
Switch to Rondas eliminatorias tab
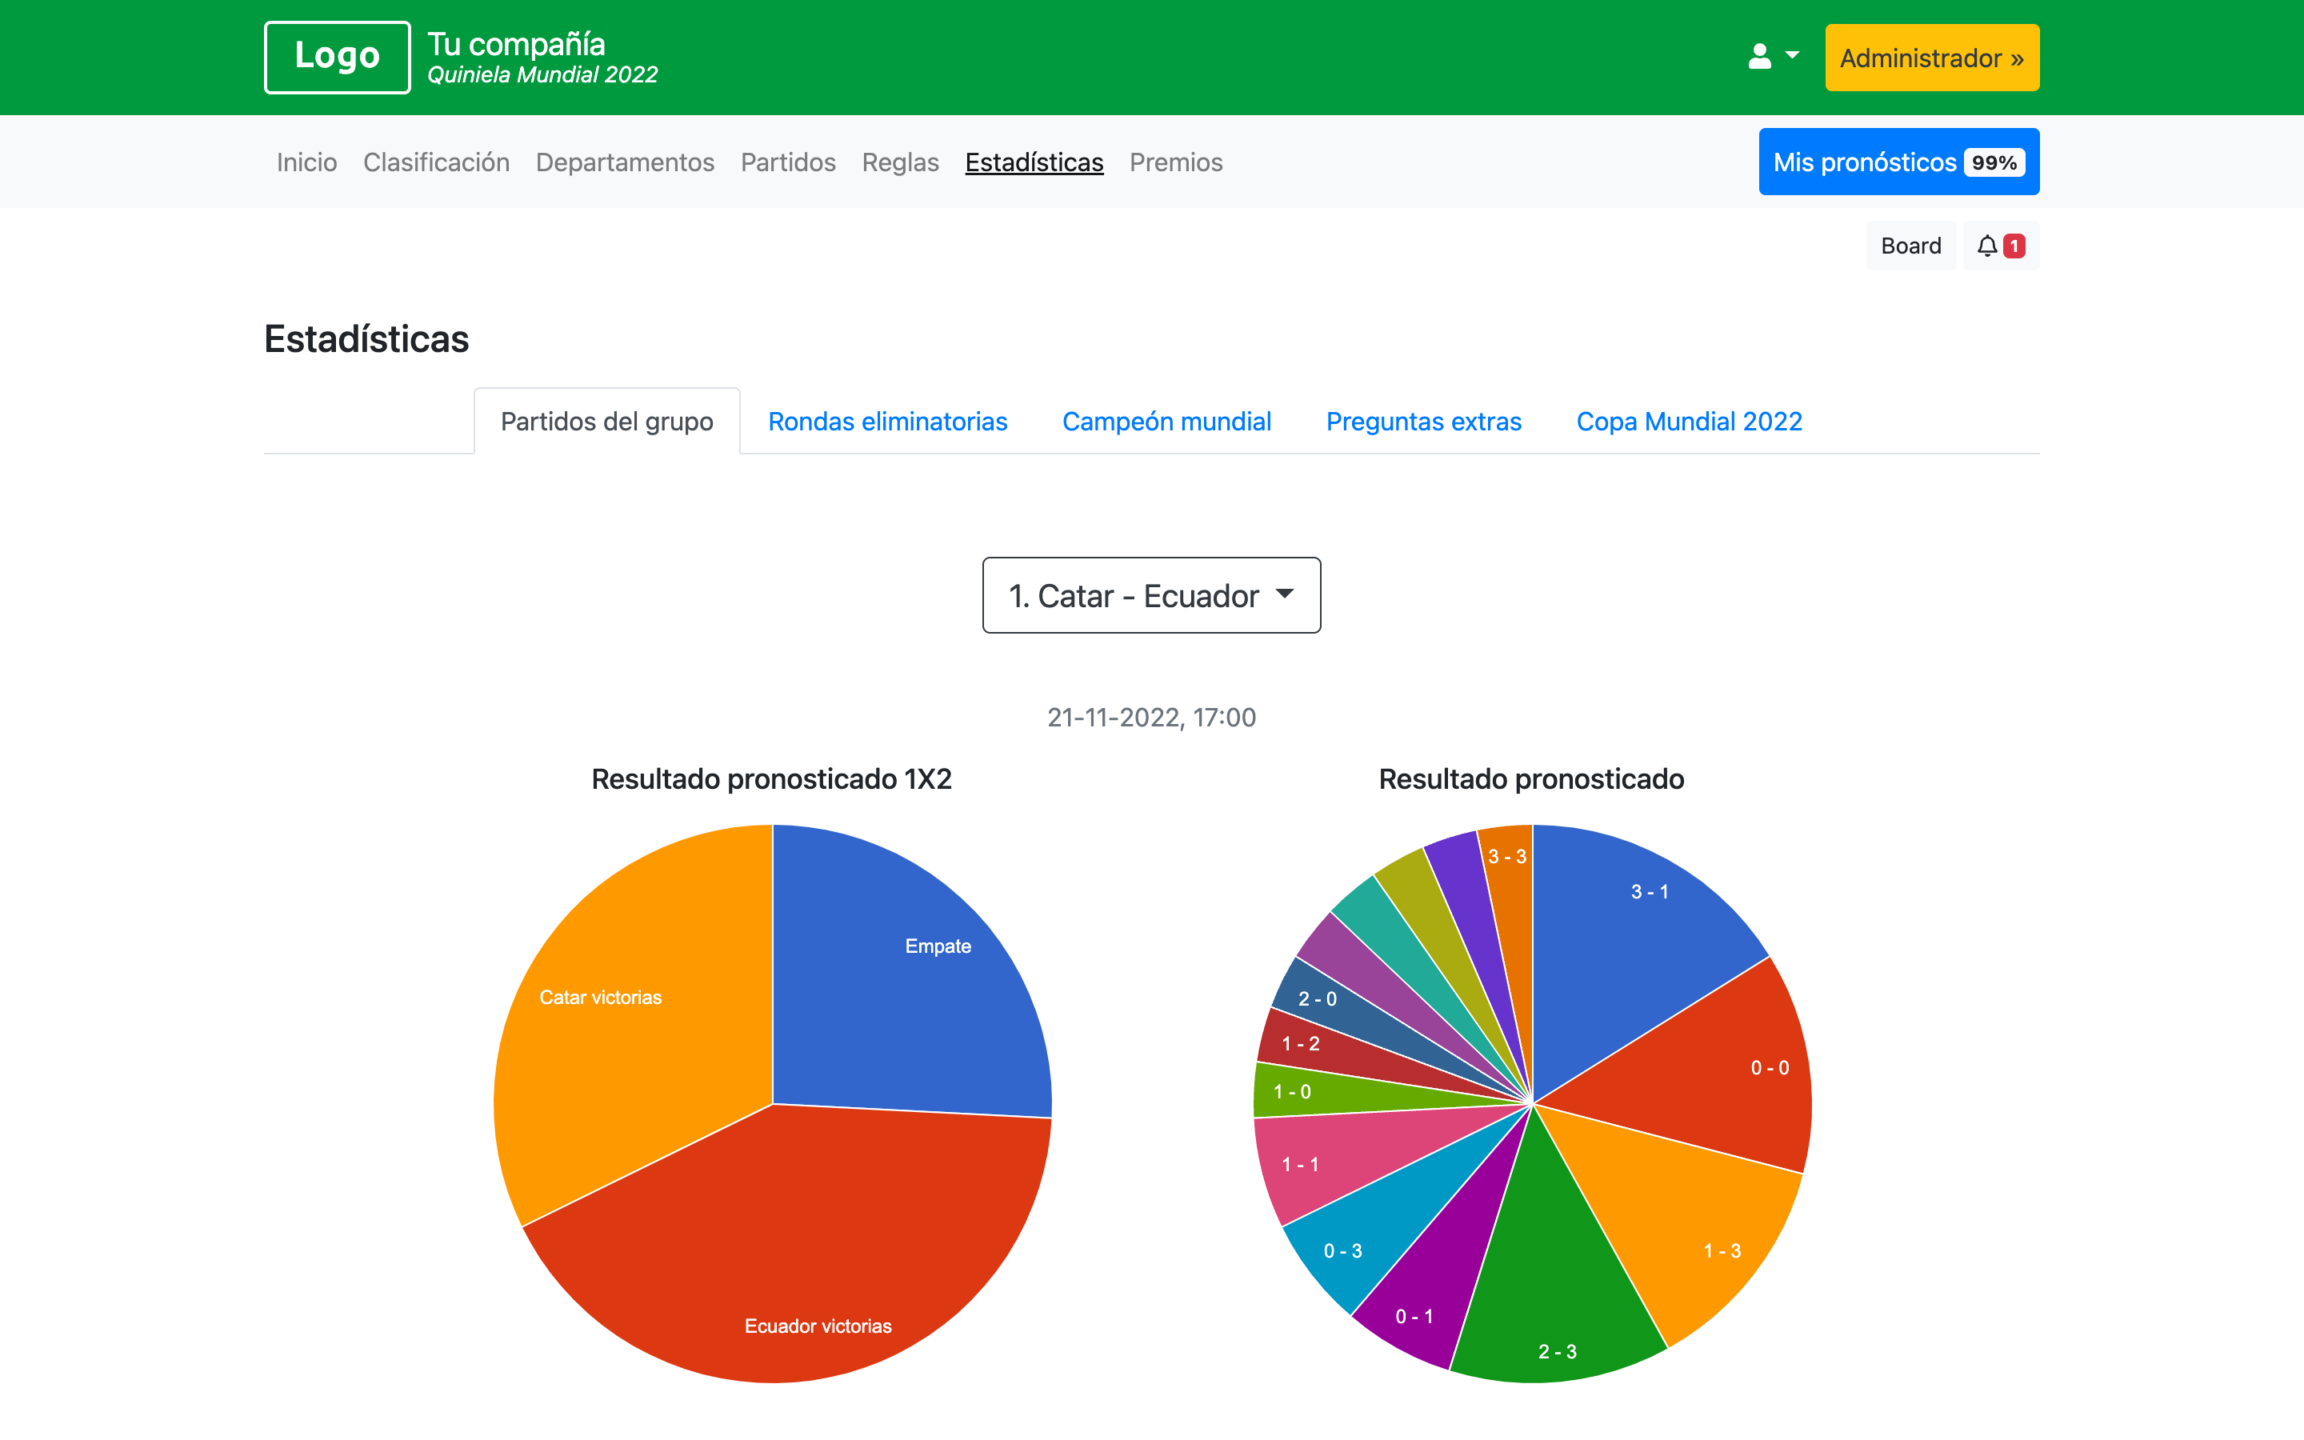coord(887,421)
